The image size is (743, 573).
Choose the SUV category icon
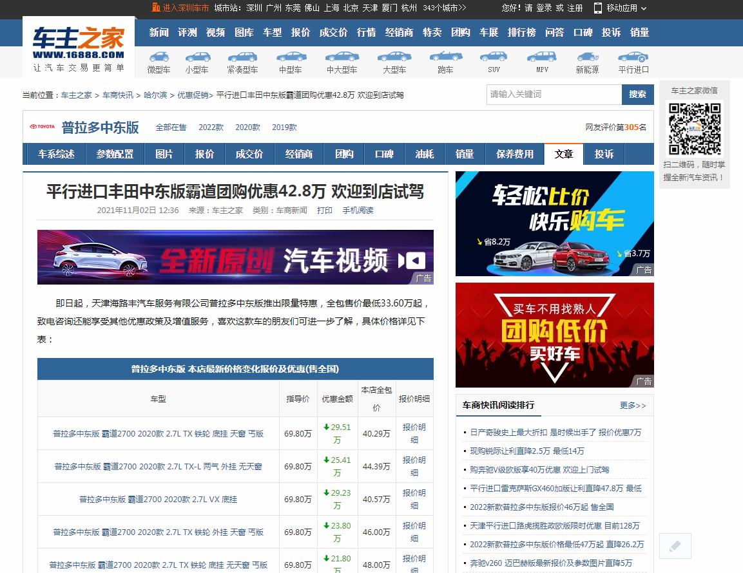(x=493, y=58)
